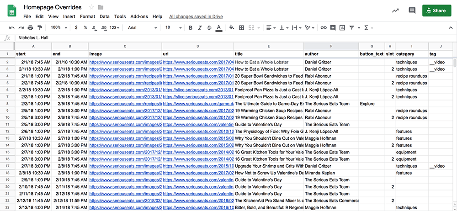Expand the filter views dropdown arrow
The width and height of the screenshot is (457, 211).
(359, 28)
